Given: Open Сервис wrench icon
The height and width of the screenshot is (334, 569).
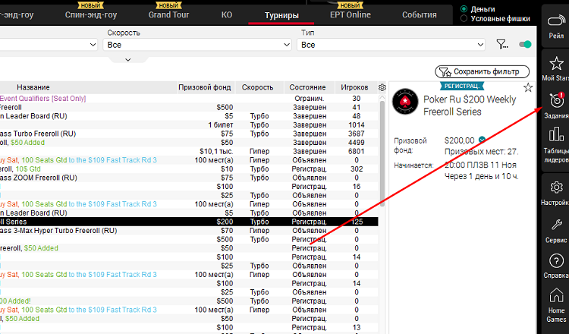Looking at the screenshot, I should coord(555,228).
